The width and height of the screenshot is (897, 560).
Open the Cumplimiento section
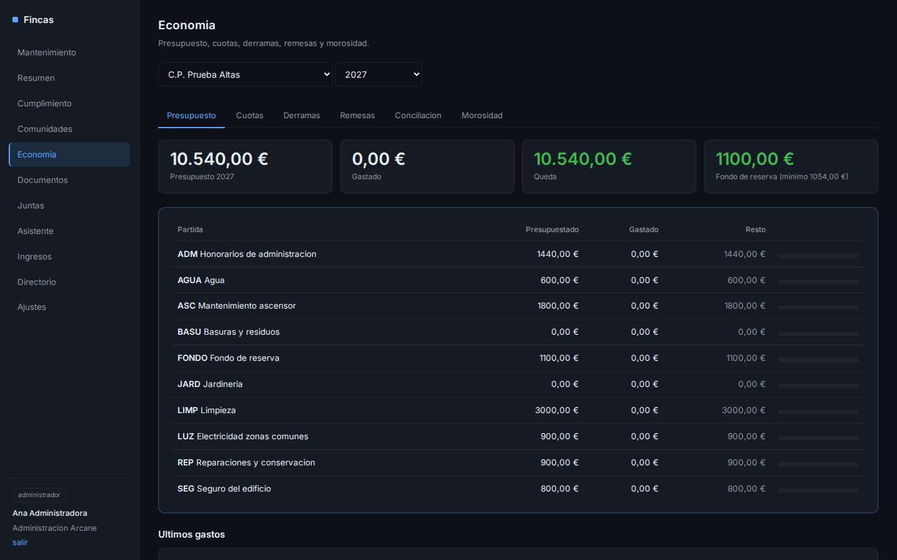point(69,103)
